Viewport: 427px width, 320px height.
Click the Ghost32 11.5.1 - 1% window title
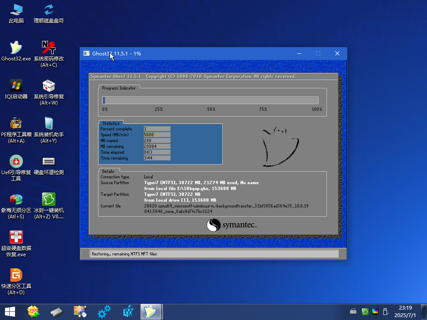(x=117, y=54)
